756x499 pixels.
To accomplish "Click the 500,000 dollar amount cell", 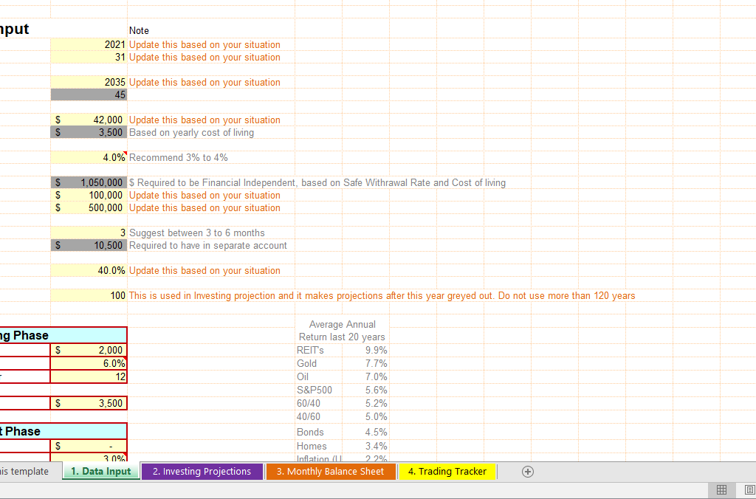I will click(89, 207).
